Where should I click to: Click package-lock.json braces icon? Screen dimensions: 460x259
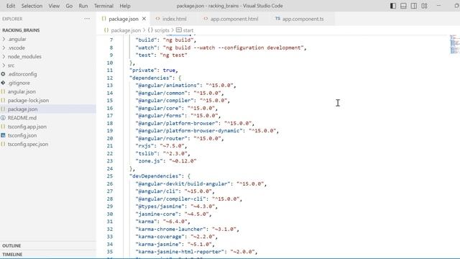pyautogui.click(x=3, y=101)
